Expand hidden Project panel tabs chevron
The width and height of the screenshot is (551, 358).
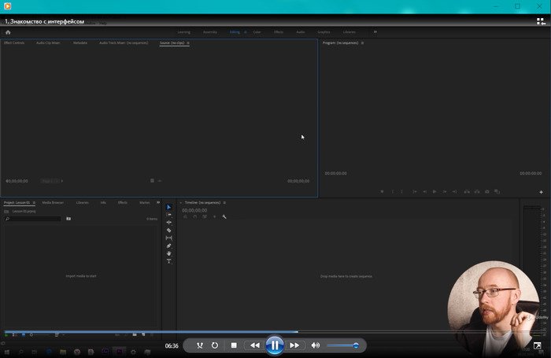(x=158, y=202)
